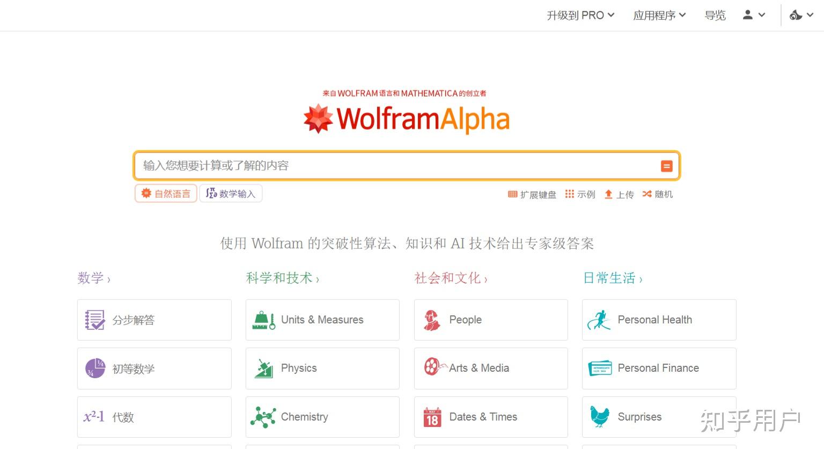Click the upload arrow icon labeled 上传
This screenshot has height=449, width=824.
pos(609,194)
